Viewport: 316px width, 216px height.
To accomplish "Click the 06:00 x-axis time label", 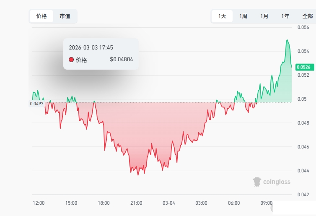I will click(234, 203).
